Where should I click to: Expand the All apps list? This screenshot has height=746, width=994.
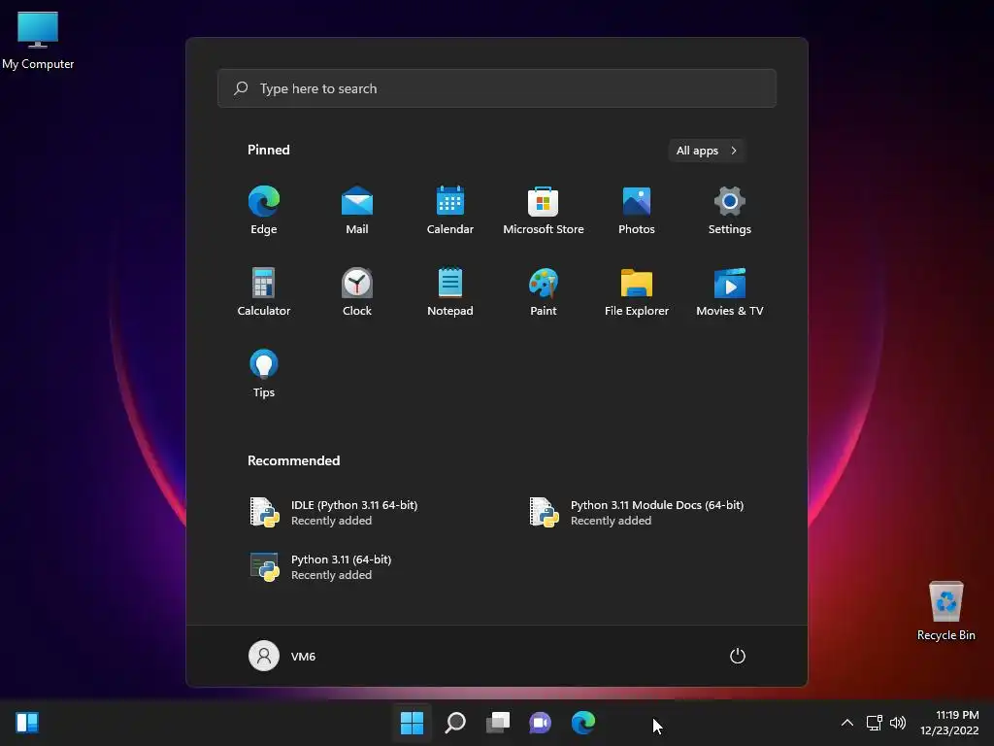(707, 151)
